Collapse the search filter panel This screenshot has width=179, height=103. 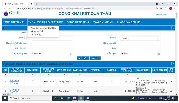coord(174,28)
